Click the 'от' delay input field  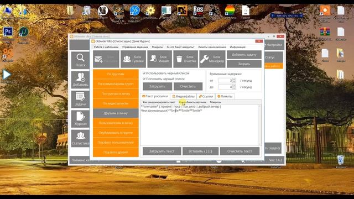coord(225,80)
